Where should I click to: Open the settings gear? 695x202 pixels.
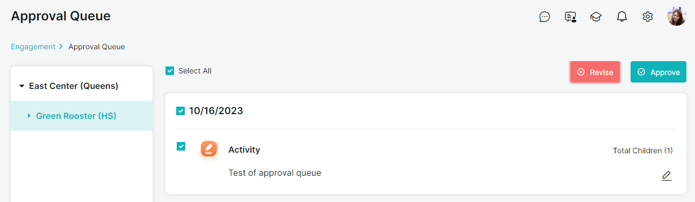pos(648,17)
